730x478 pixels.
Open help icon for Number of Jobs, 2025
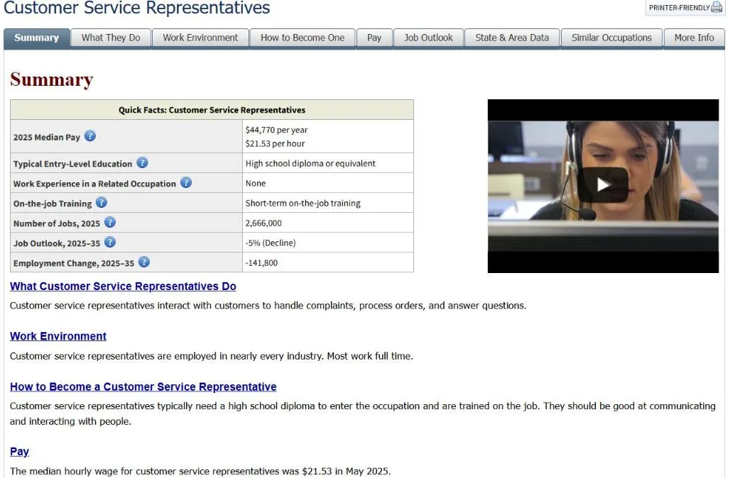[110, 222]
